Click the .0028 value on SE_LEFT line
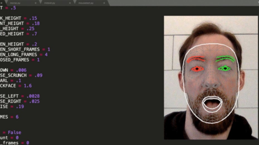Screen dimensions: 259x145 33,96
